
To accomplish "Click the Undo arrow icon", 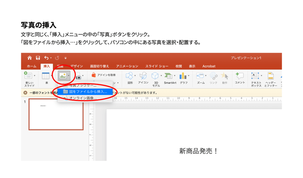I will click(x=46, y=58).
